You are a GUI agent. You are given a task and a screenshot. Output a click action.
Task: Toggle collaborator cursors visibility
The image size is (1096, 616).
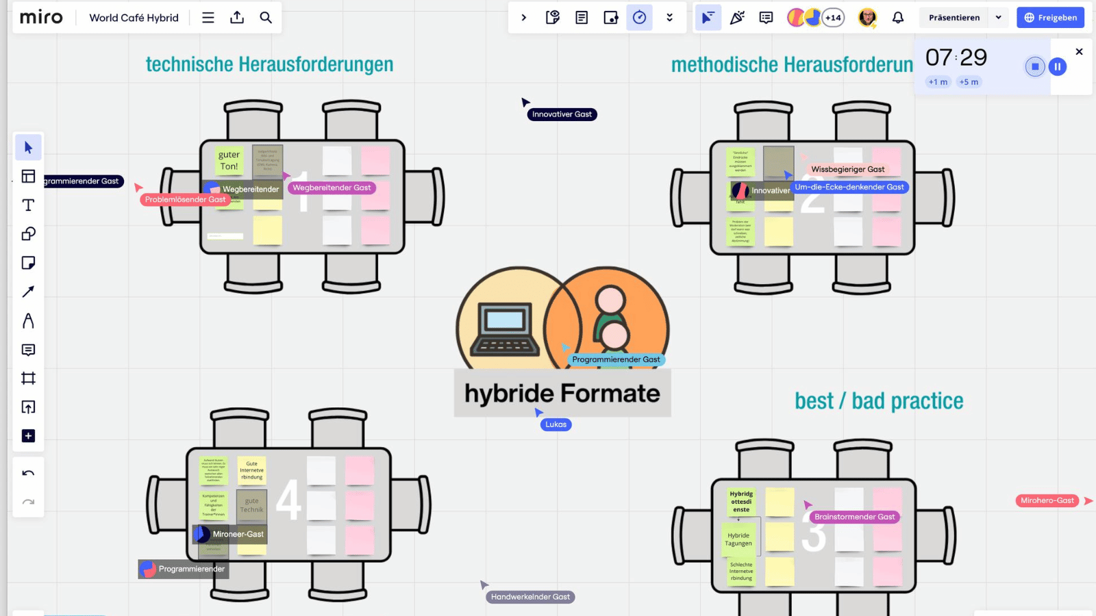coord(708,18)
